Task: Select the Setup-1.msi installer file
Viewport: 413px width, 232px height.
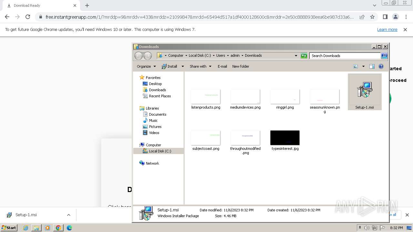Action: [x=365, y=92]
